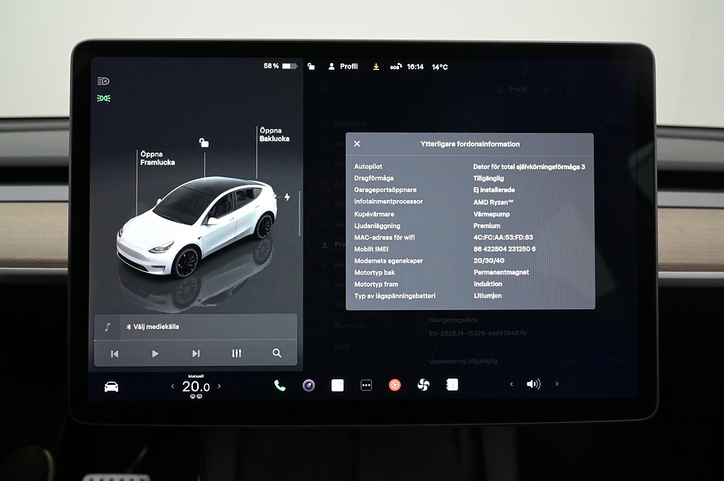Open the purple Camera app icon
Viewport: 724px width, 481px height.
coord(309,386)
